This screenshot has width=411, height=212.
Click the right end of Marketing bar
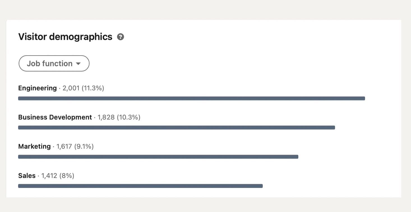click(x=297, y=157)
